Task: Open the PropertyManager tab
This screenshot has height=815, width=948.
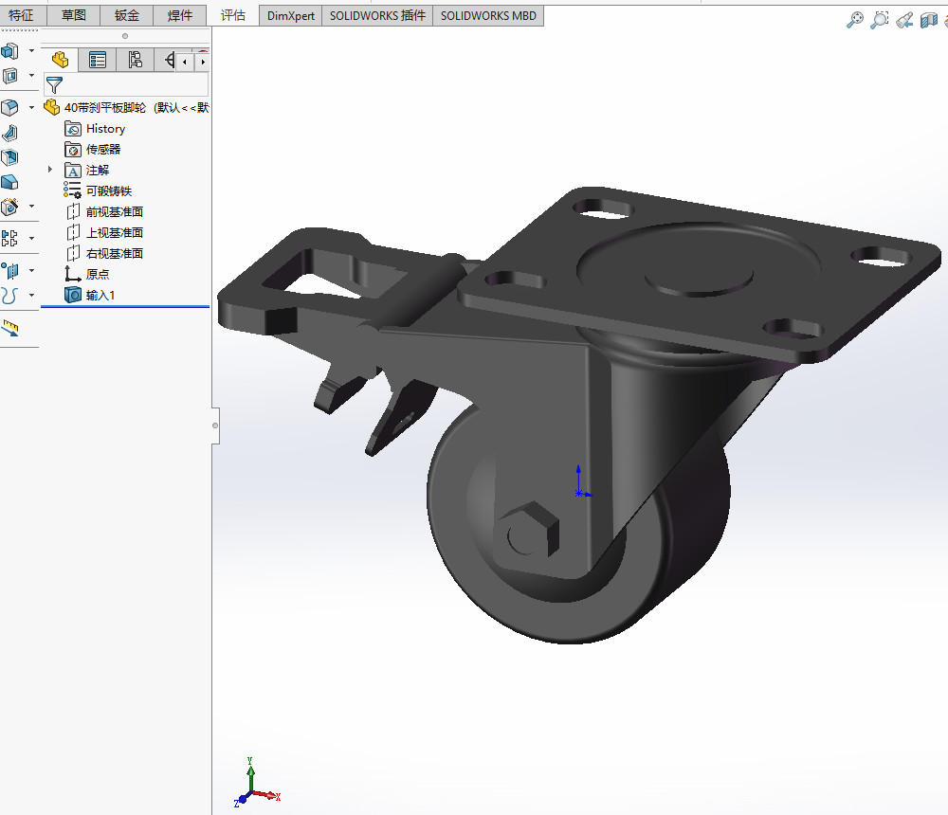Action: click(98, 60)
